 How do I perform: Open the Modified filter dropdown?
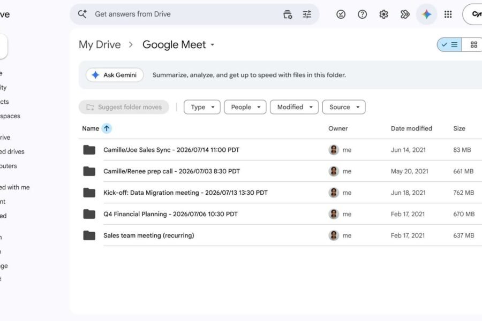click(294, 107)
